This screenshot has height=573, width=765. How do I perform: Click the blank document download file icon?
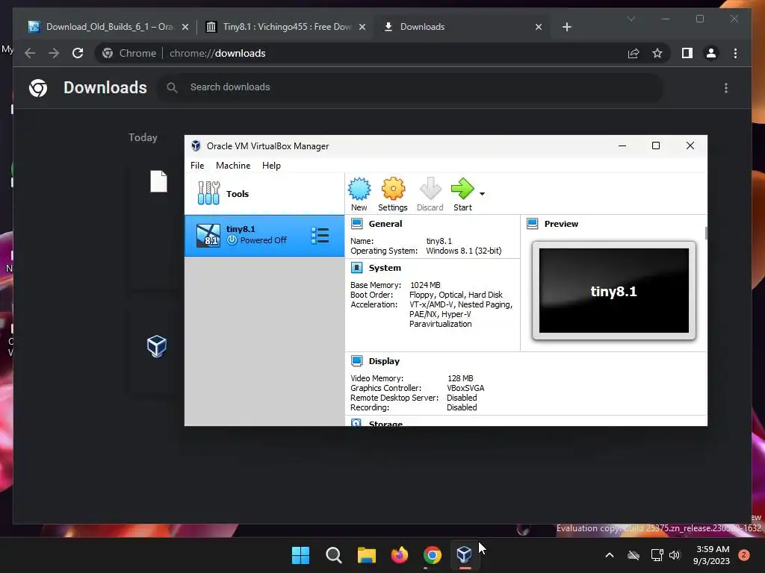click(x=158, y=181)
